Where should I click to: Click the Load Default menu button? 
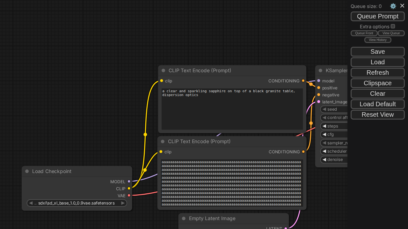point(378,104)
